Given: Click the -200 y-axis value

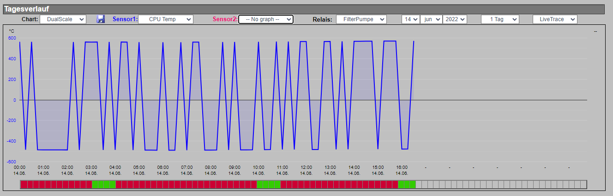Looking at the screenshot, I should pyautogui.click(x=11, y=121).
